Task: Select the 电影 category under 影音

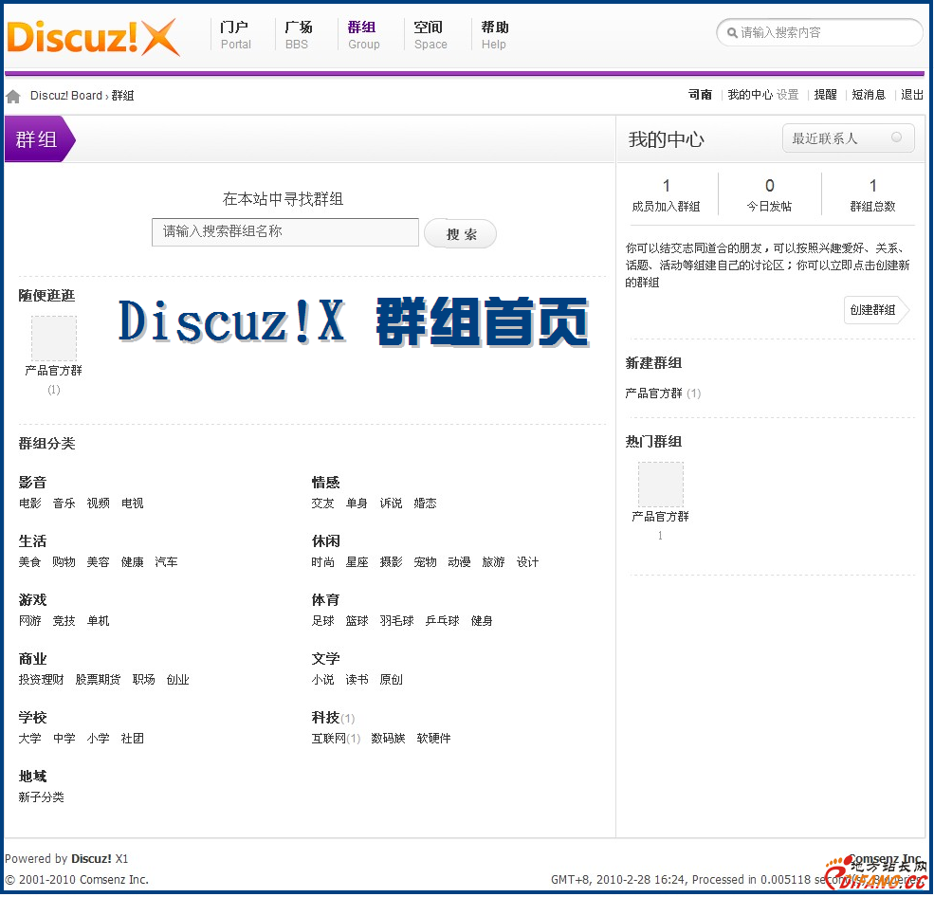Action: (x=30, y=503)
